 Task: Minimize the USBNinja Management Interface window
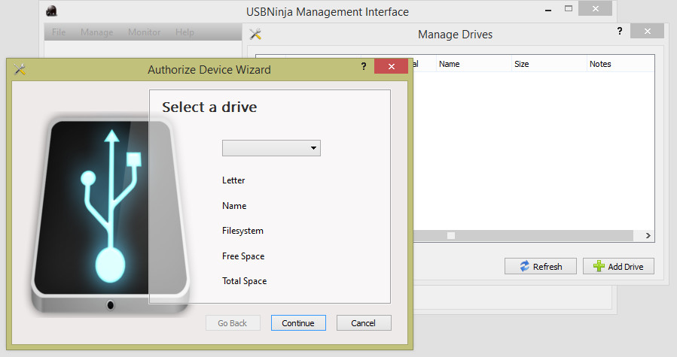[x=548, y=10]
